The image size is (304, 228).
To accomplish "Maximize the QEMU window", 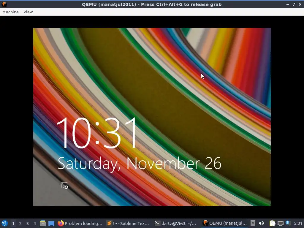I will (294, 4).
